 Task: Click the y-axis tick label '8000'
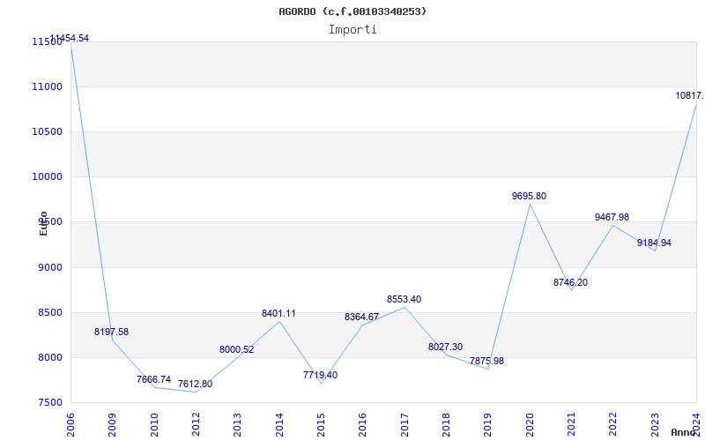pyautogui.click(x=50, y=358)
